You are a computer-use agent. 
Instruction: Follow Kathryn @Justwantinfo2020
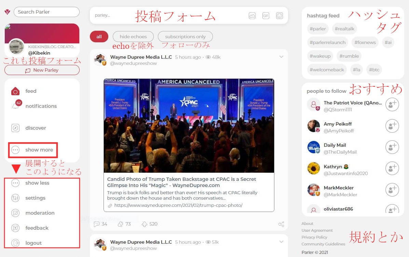392,169
